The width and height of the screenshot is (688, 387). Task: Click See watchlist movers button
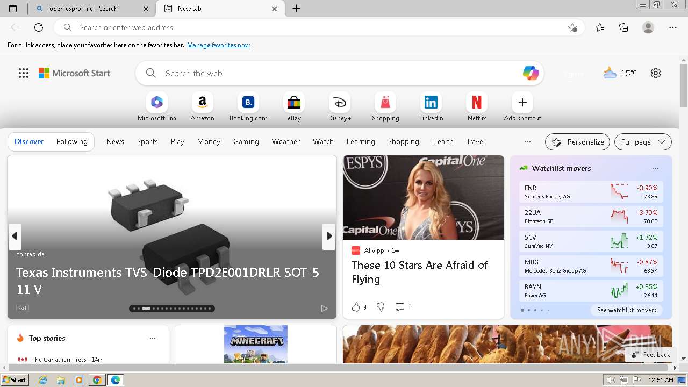tap(627, 310)
